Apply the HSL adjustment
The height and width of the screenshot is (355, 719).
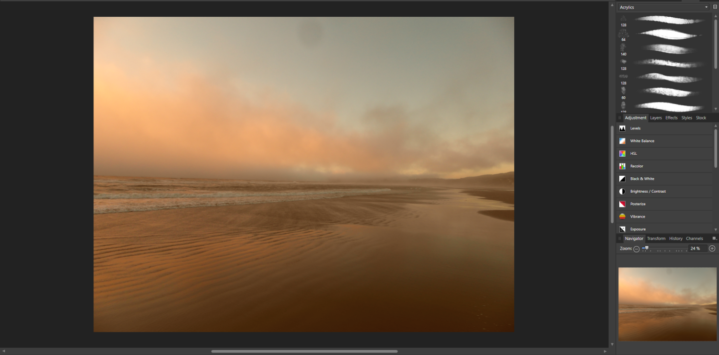[665, 153]
